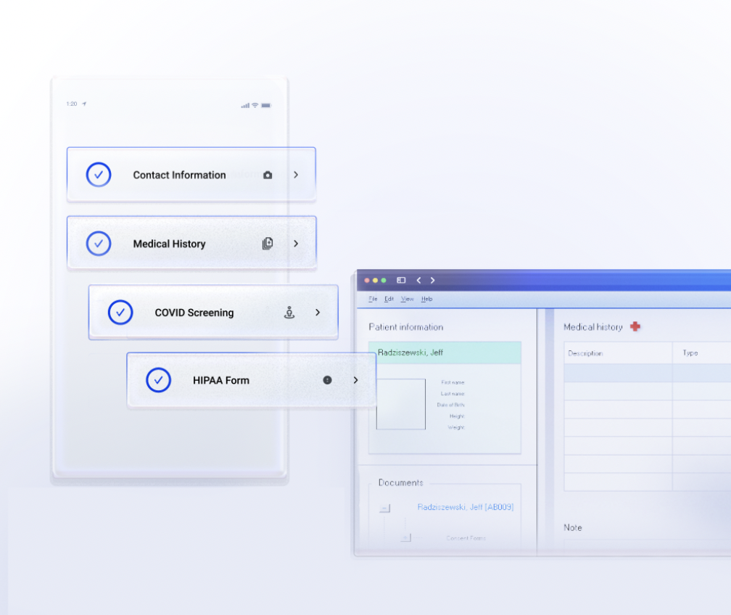This screenshot has height=615, width=731.
Task: Collapse the Radziszewski, Jeff [AB009] tree node
Action: (384, 508)
